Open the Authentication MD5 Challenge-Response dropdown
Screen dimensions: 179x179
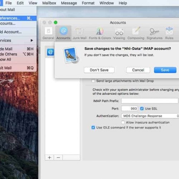tap(150, 116)
